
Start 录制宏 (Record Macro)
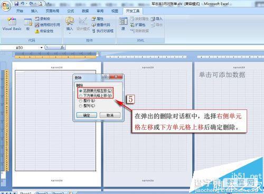coord(43,18)
